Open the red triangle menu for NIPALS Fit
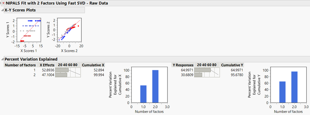310x115 pixels. [x=3, y=3]
